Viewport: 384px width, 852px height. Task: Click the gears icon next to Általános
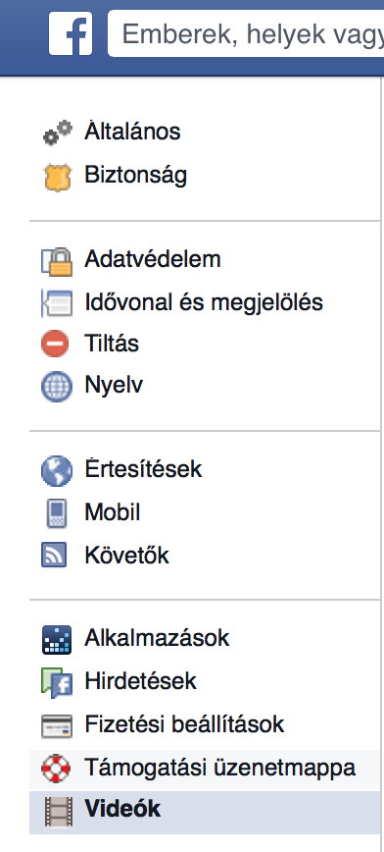[57, 133]
